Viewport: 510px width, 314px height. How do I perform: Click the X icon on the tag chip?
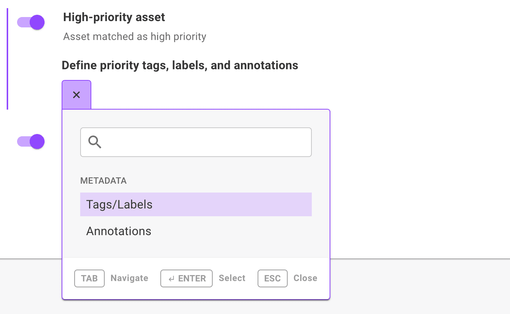76,95
